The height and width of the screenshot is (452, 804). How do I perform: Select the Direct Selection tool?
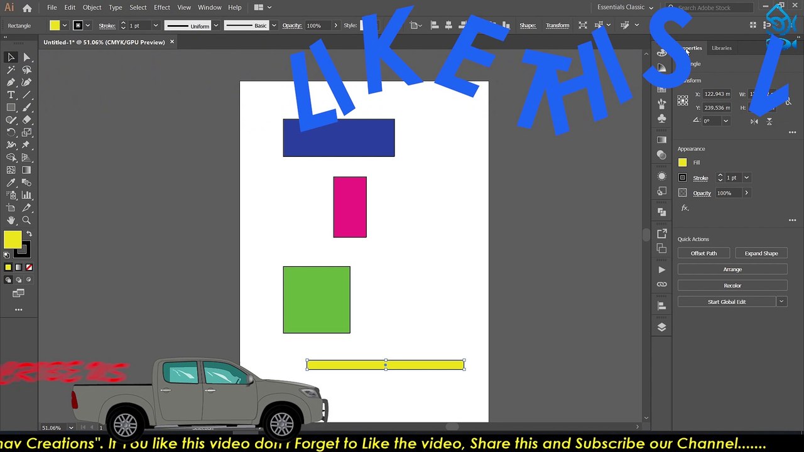point(26,57)
